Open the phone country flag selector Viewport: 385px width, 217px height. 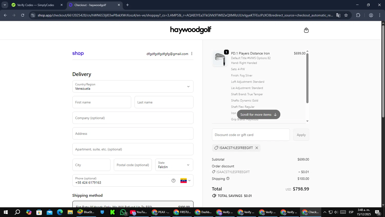click(185, 180)
